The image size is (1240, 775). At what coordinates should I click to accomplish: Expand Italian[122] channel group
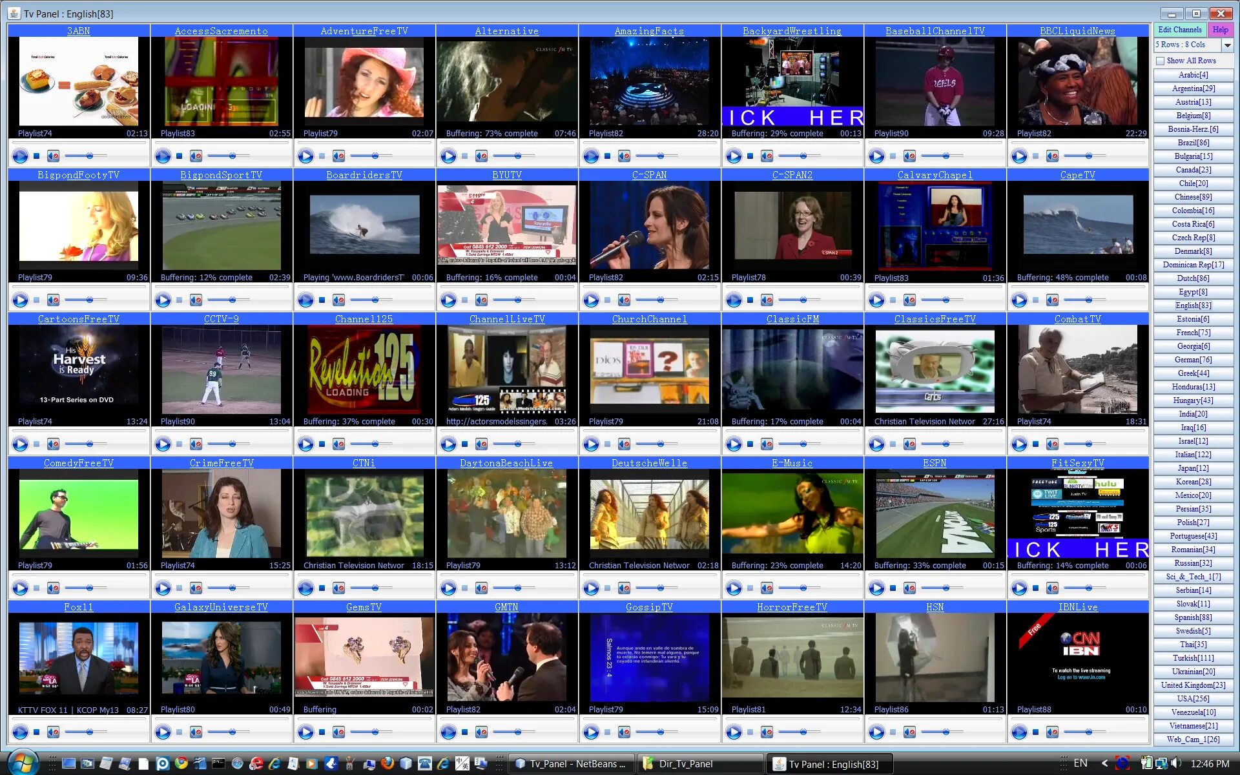point(1193,455)
